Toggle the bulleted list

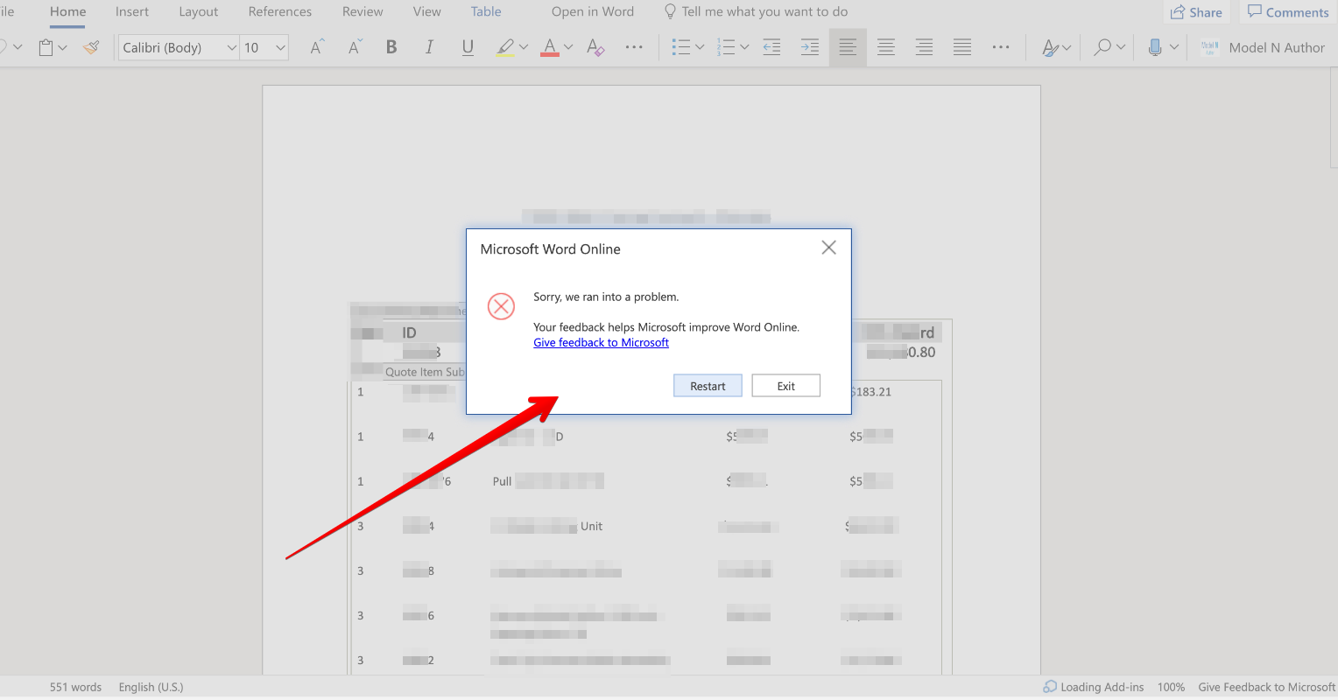[682, 47]
